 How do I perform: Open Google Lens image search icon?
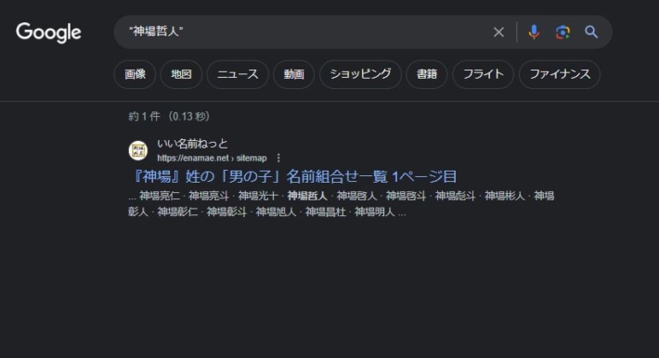click(x=562, y=32)
